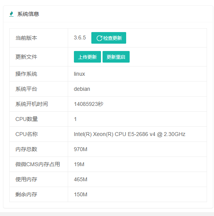Viewport: 214px width, 216px height.
Task: Click the 使用内存 value 465M
Action: coord(80,179)
